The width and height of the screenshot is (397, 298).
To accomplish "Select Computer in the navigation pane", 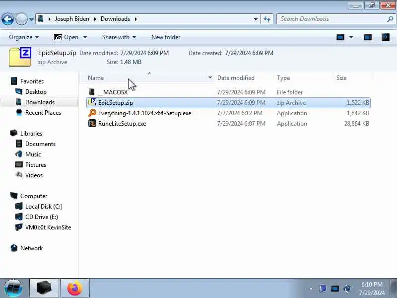I will [x=34, y=196].
